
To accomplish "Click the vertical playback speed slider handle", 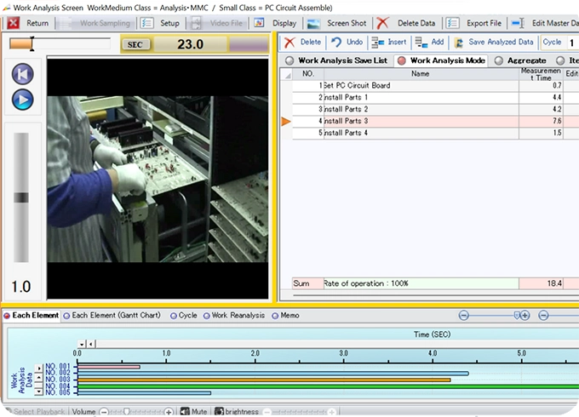I will (21, 197).
